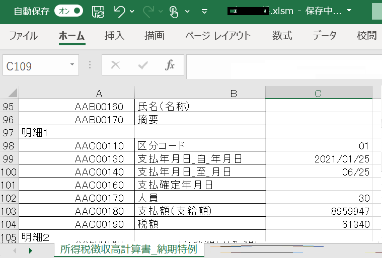The width and height of the screenshot is (382, 258).
Task: Click cell AAC00140
Action: coord(77,171)
